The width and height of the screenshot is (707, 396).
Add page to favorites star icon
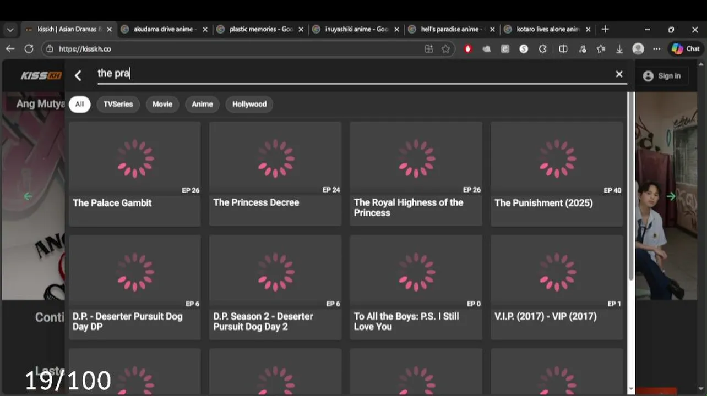point(445,49)
